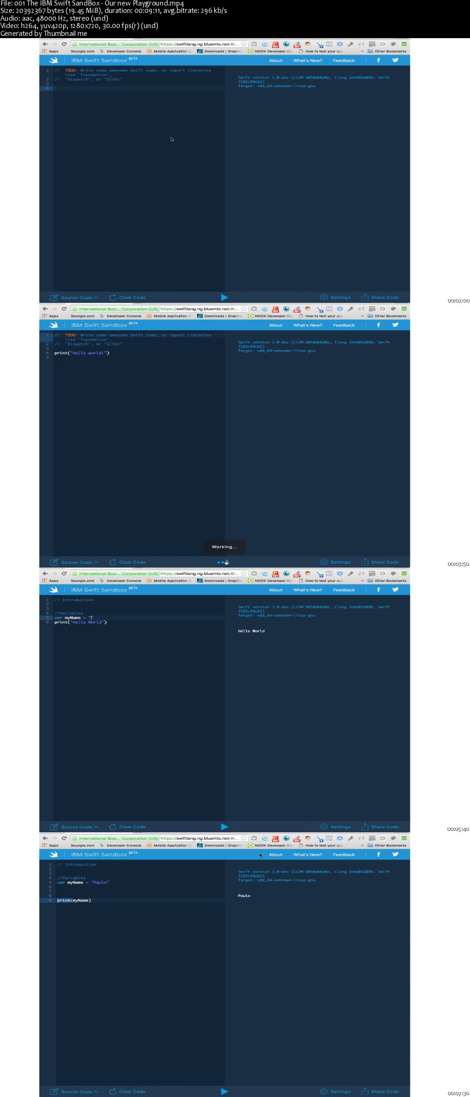Click browser reload icon in the 00:03:50 frame
Image resolution: width=470 pixels, height=1097 pixels.
(x=64, y=309)
